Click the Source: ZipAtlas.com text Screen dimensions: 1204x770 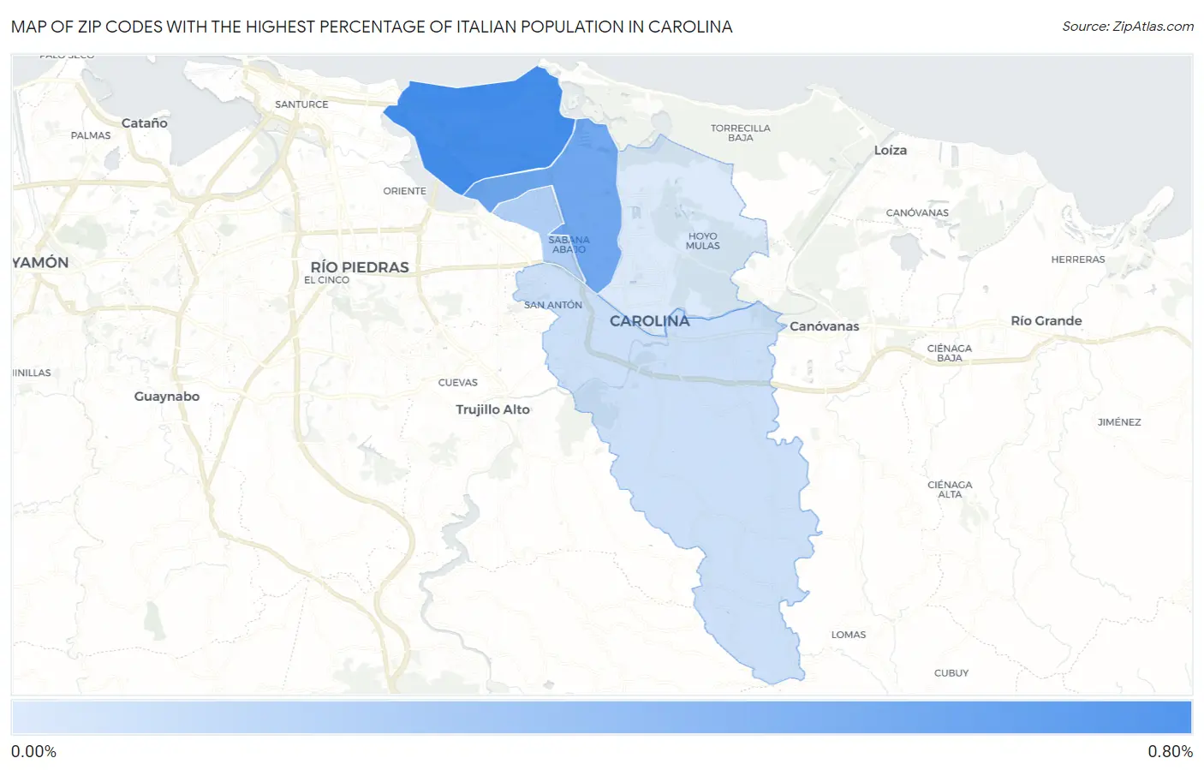(x=1128, y=27)
